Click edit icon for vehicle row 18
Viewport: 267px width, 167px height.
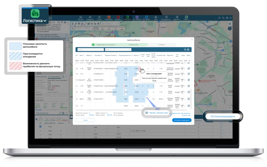tap(189, 68)
